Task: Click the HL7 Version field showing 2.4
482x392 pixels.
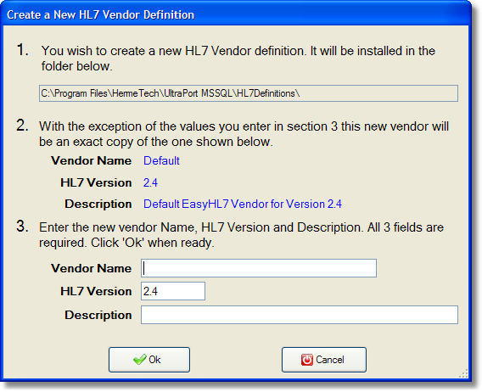Action: pos(173,291)
